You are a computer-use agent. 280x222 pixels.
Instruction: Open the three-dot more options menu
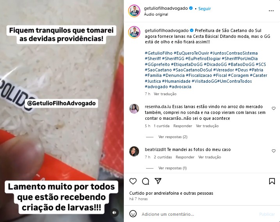(x=271, y=11)
